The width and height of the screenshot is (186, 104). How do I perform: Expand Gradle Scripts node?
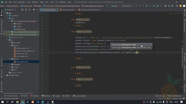pos(5,75)
